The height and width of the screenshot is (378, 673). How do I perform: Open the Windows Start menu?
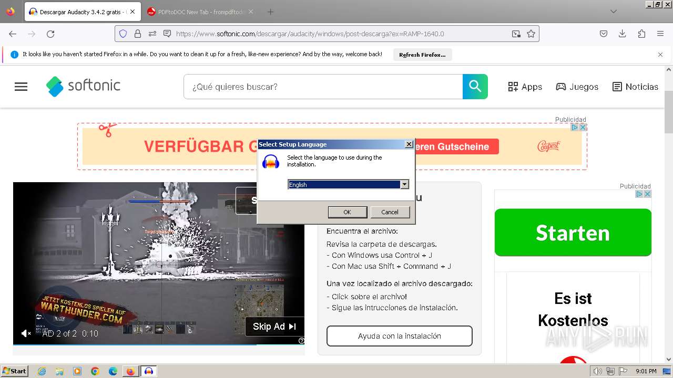point(14,371)
